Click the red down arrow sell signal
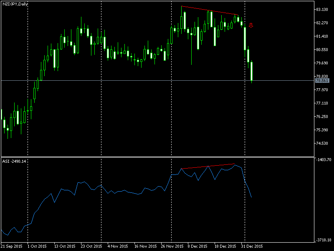Image resolution: width=334 pixels, height=251 pixels. tap(251, 26)
